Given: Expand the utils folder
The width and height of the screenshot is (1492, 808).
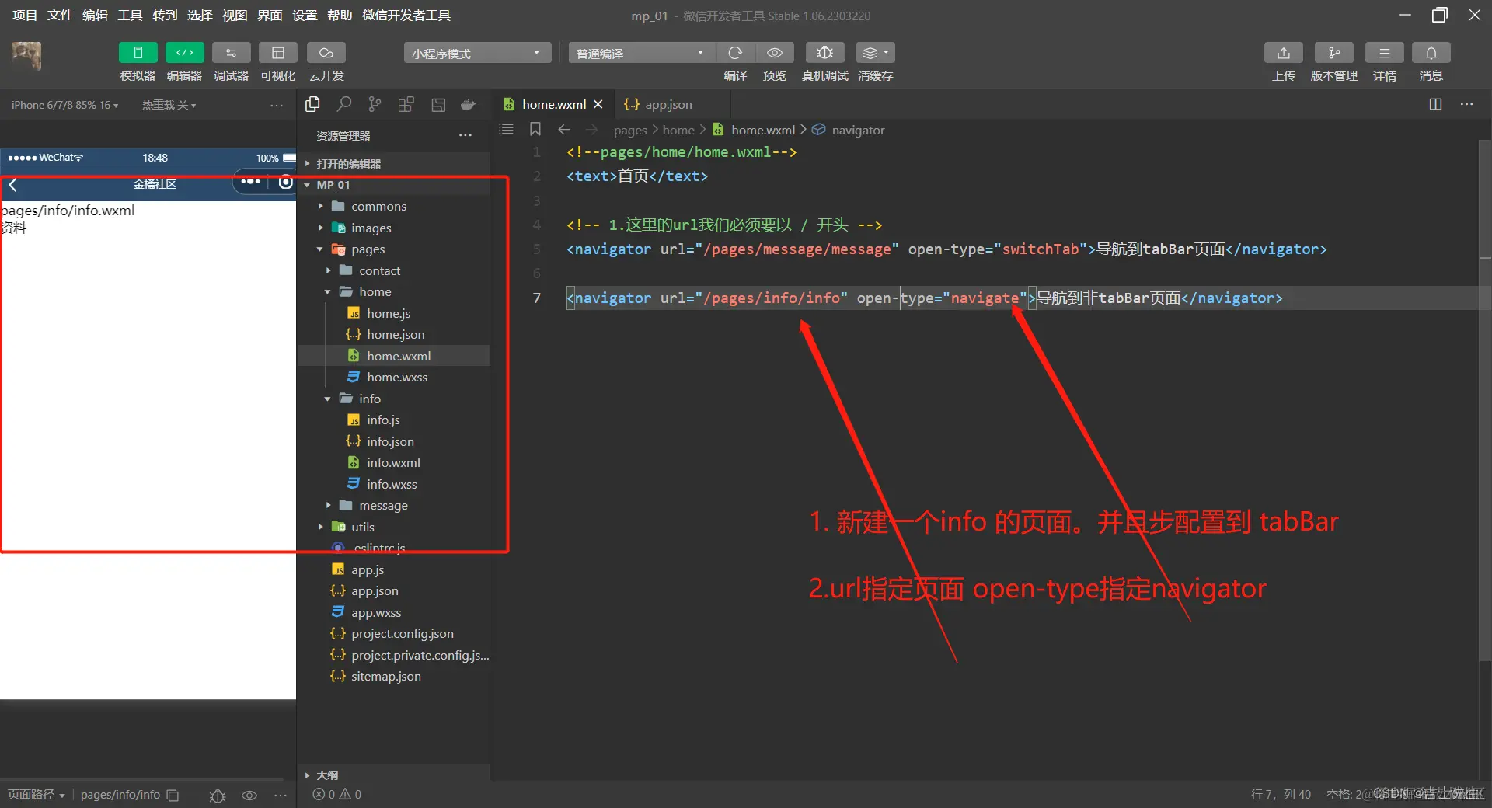Looking at the screenshot, I should pos(394,527).
